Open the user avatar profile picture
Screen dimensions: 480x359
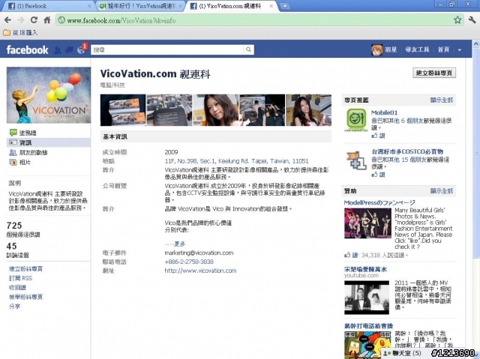pos(376,49)
